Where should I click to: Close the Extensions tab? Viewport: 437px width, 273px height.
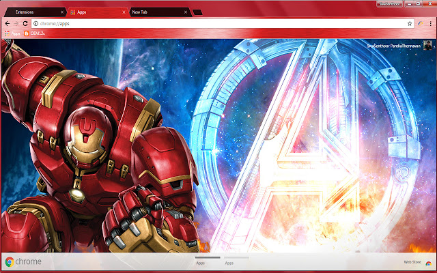(x=62, y=12)
